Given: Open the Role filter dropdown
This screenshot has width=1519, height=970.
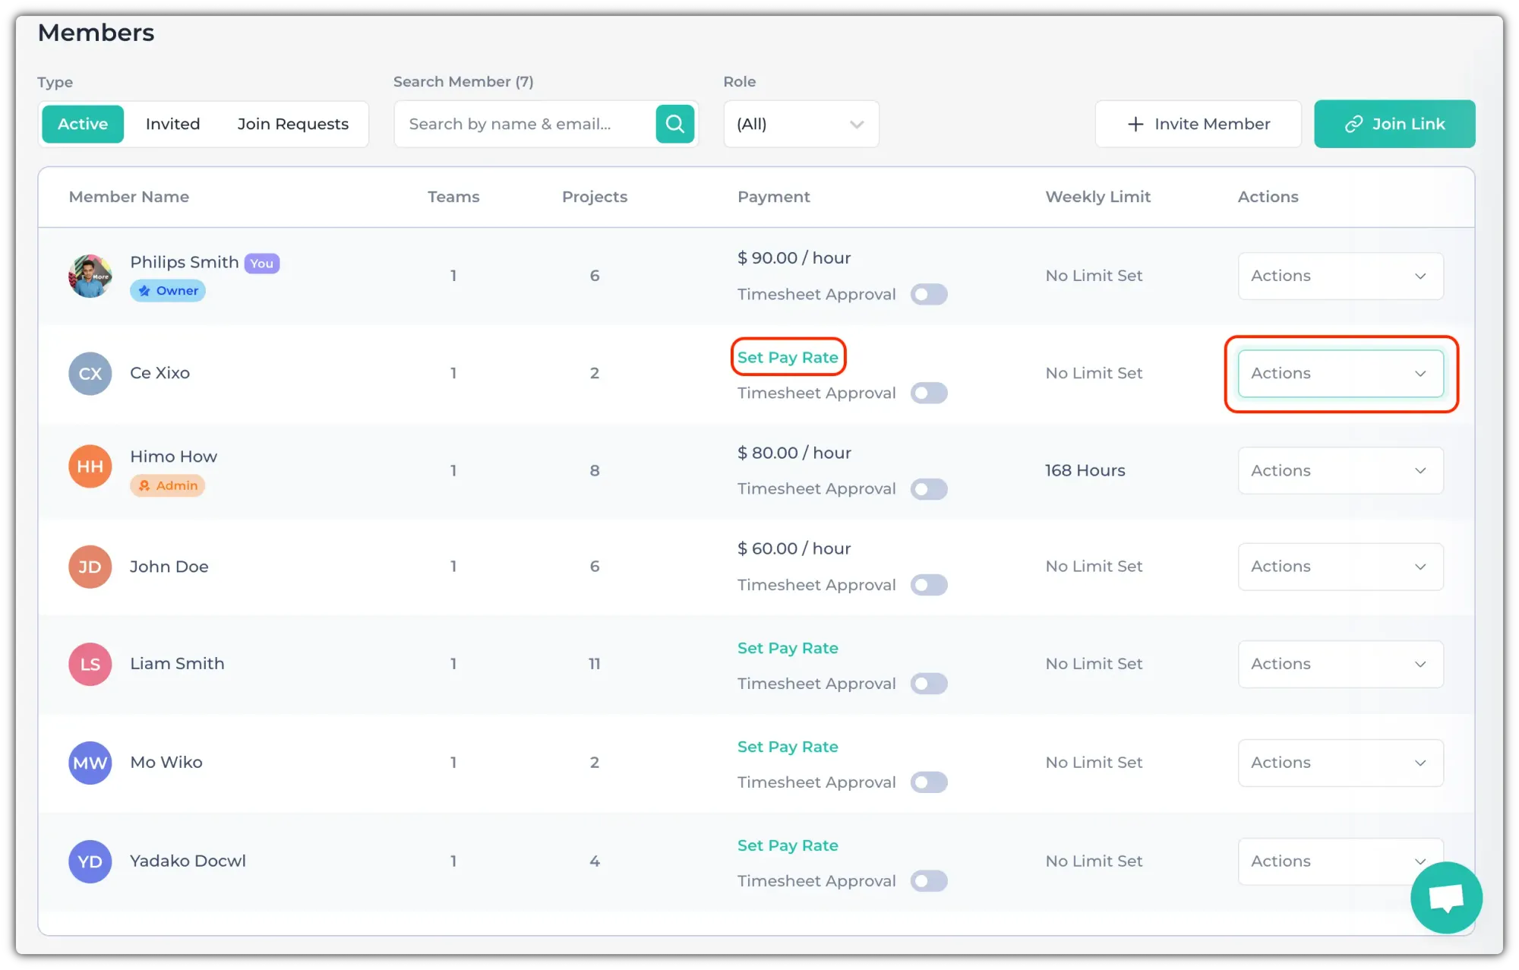Looking at the screenshot, I should 801,124.
